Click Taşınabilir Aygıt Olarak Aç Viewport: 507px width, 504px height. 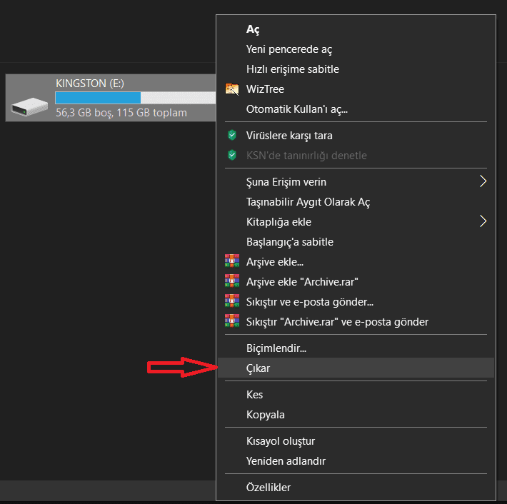pyautogui.click(x=308, y=202)
